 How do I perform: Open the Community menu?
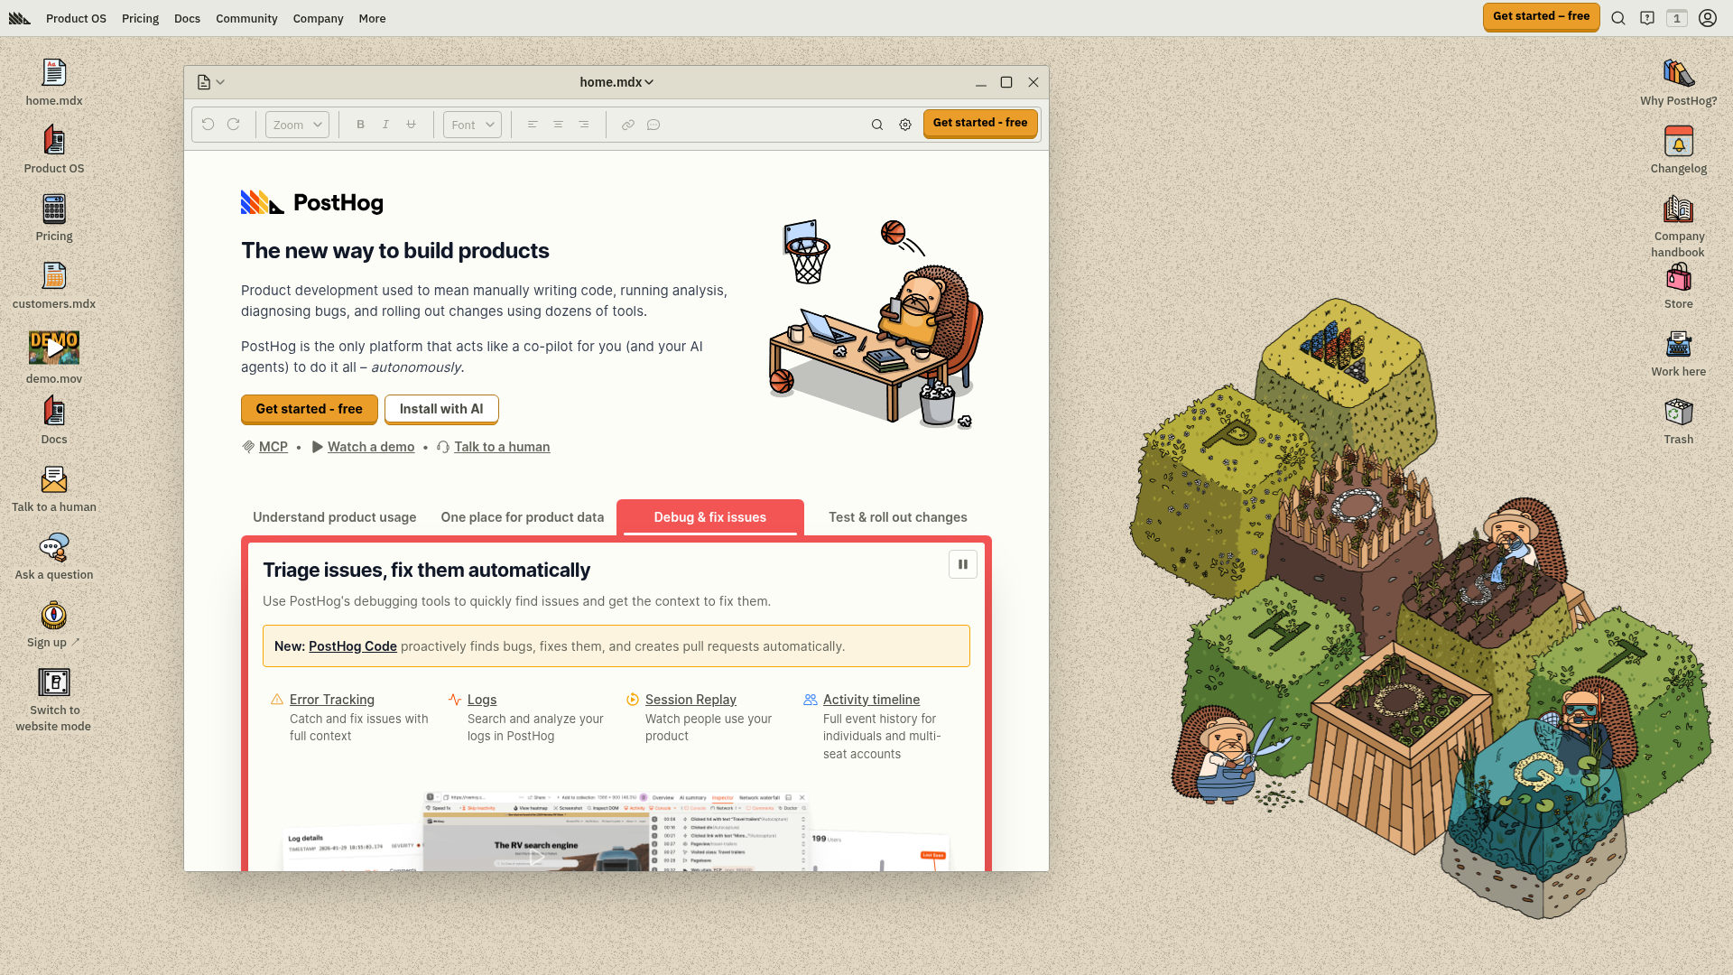pyautogui.click(x=246, y=18)
